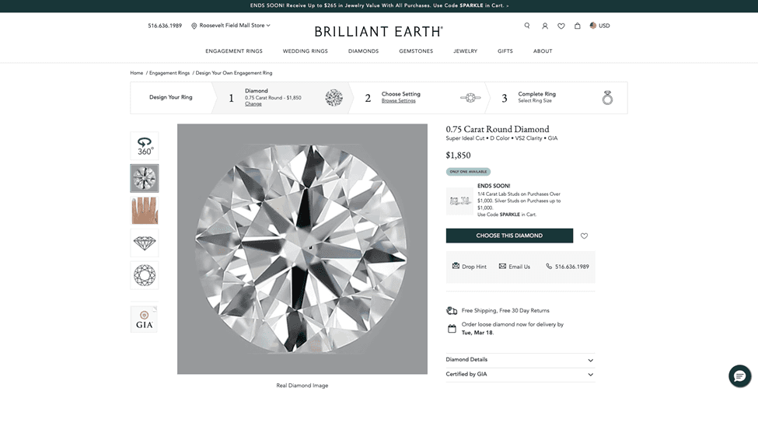Open the 360° view thumbnail
This screenshot has height=426, width=758.
coord(145,146)
